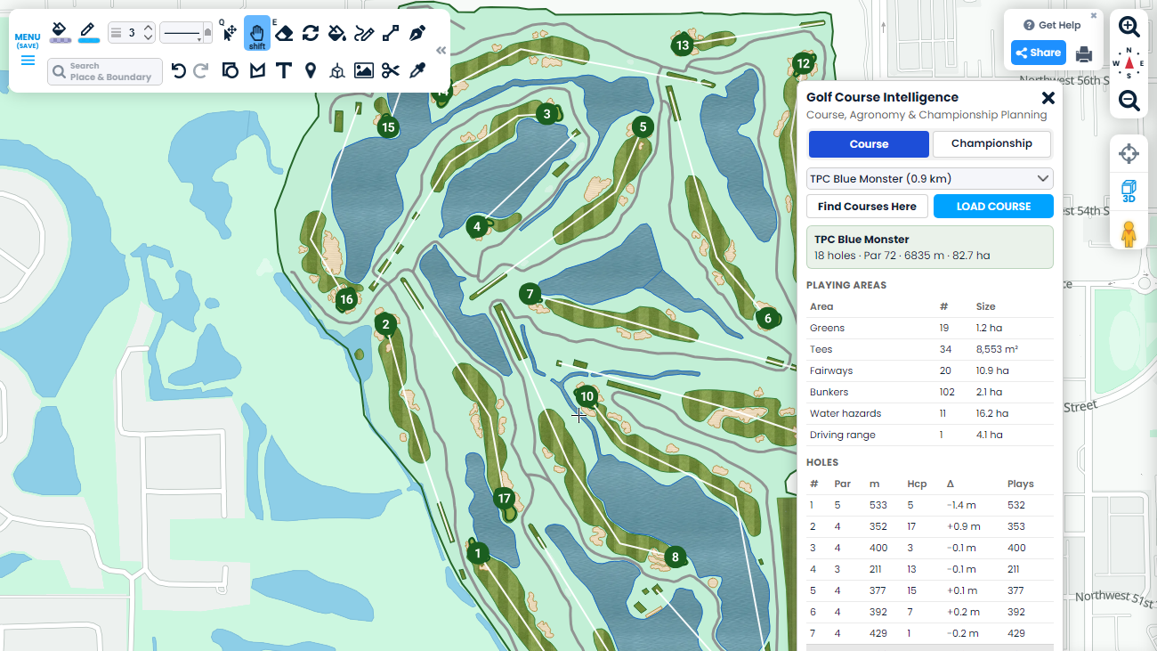The width and height of the screenshot is (1157, 651).
Task: Center map on my location crosshair
Action: (1129, 153)
